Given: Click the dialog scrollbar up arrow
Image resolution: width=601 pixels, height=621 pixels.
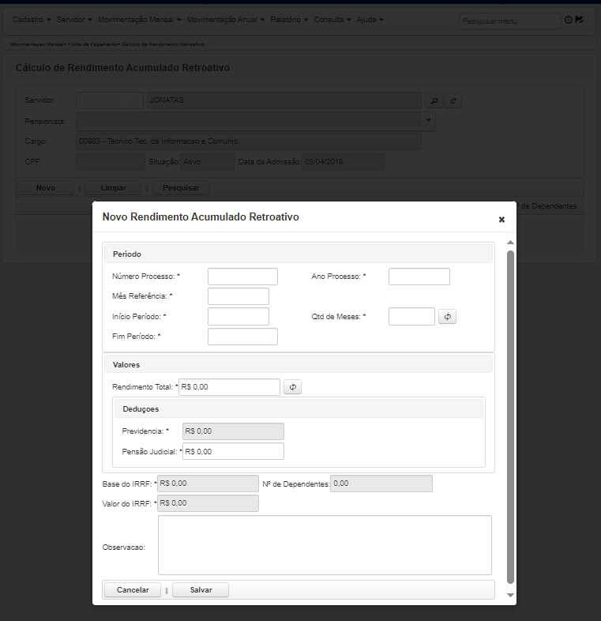Looking at the screenshot, I should tap(511, 242).
